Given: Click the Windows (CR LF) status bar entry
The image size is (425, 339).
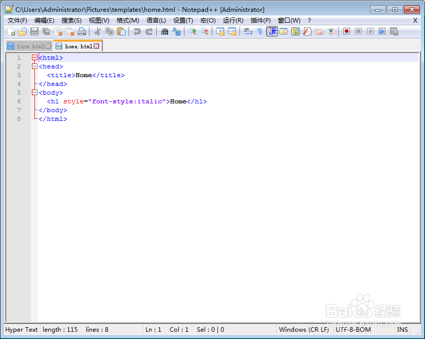Looking at the screenshot, I should 304,330.
